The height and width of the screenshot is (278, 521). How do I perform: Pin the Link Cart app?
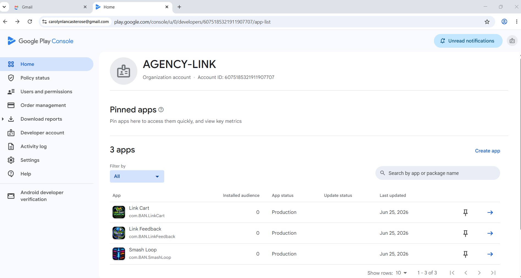click(x=466, y=212)
